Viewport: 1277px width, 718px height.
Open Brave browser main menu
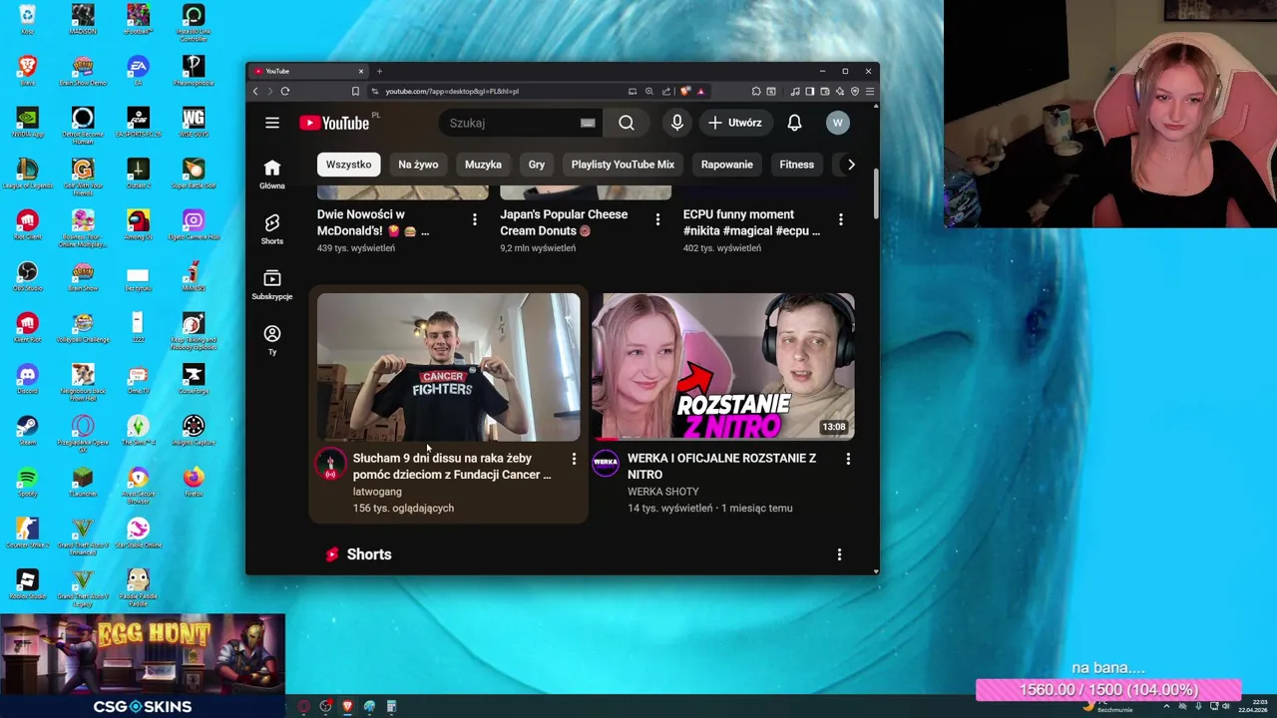[870, 91]
